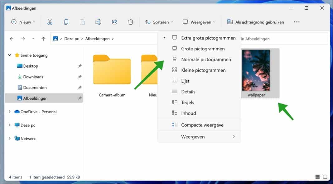Open the Weergeven submenu at menu bottom

coord(193,137)
